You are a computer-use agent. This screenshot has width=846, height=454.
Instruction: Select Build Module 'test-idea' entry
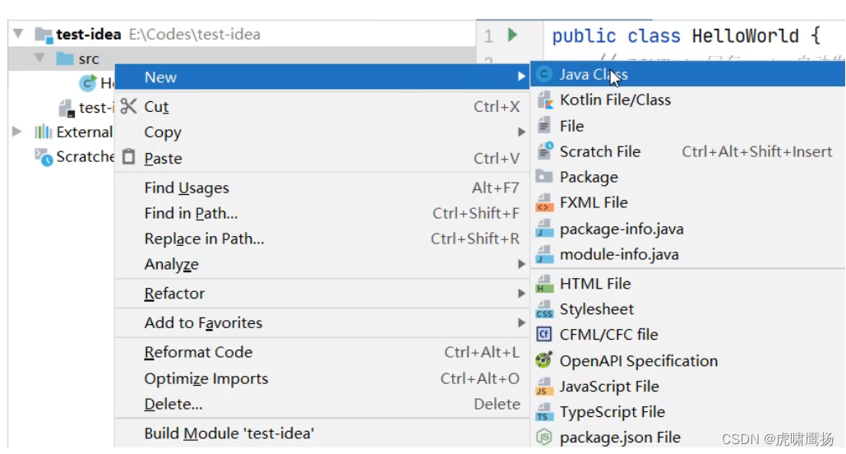(321, 433)
